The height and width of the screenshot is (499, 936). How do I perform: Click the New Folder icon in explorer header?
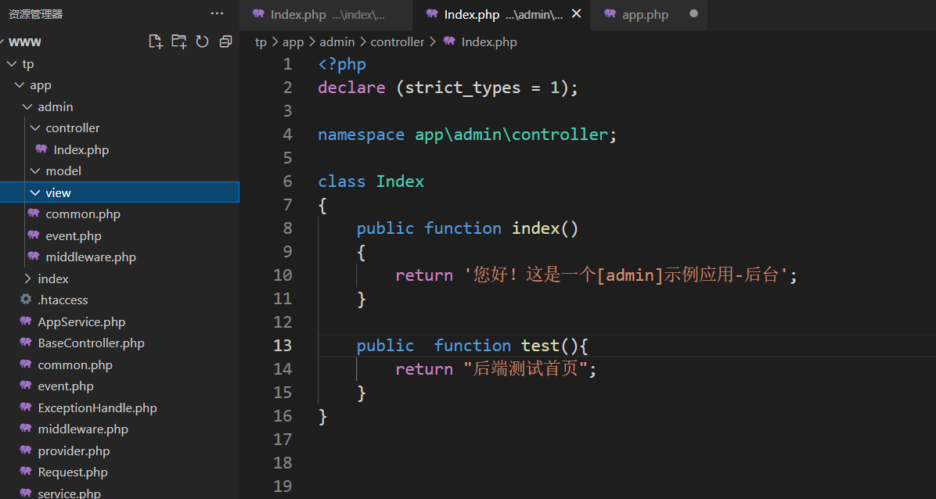(x=179, y=41)
